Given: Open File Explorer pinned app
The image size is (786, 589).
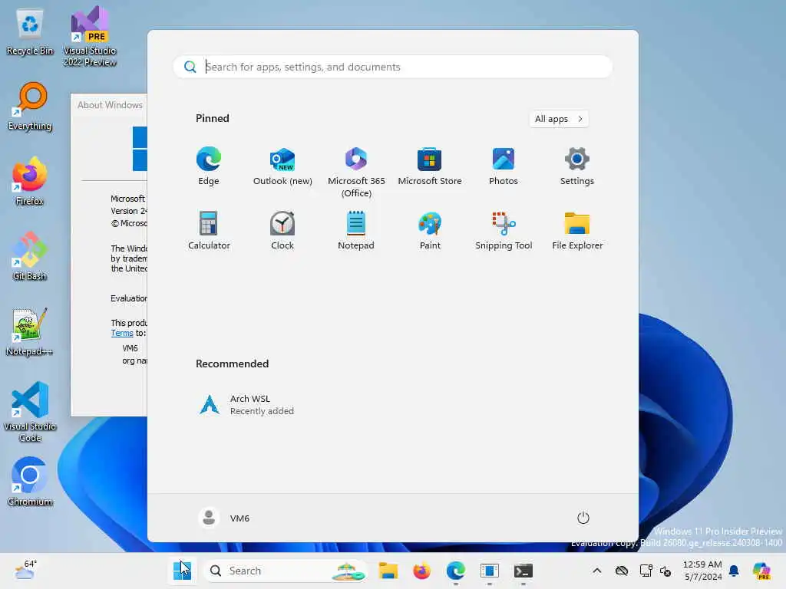Looking at the screenshot, I should (577, 230).
